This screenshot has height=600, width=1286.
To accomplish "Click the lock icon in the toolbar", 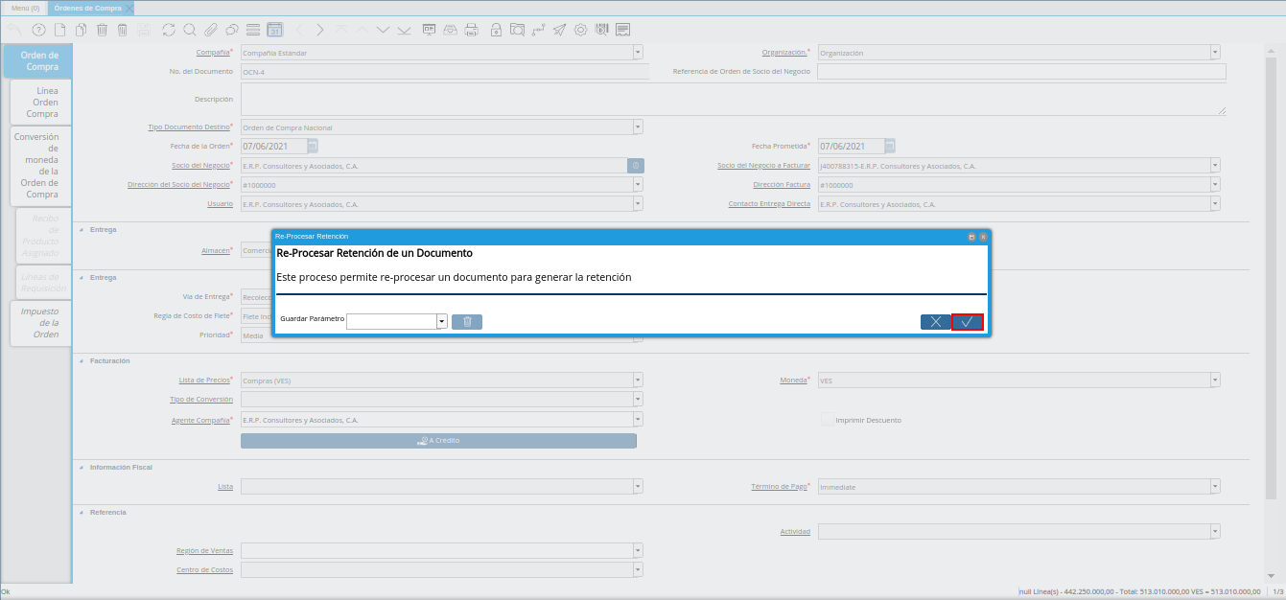I will [496, 30].
